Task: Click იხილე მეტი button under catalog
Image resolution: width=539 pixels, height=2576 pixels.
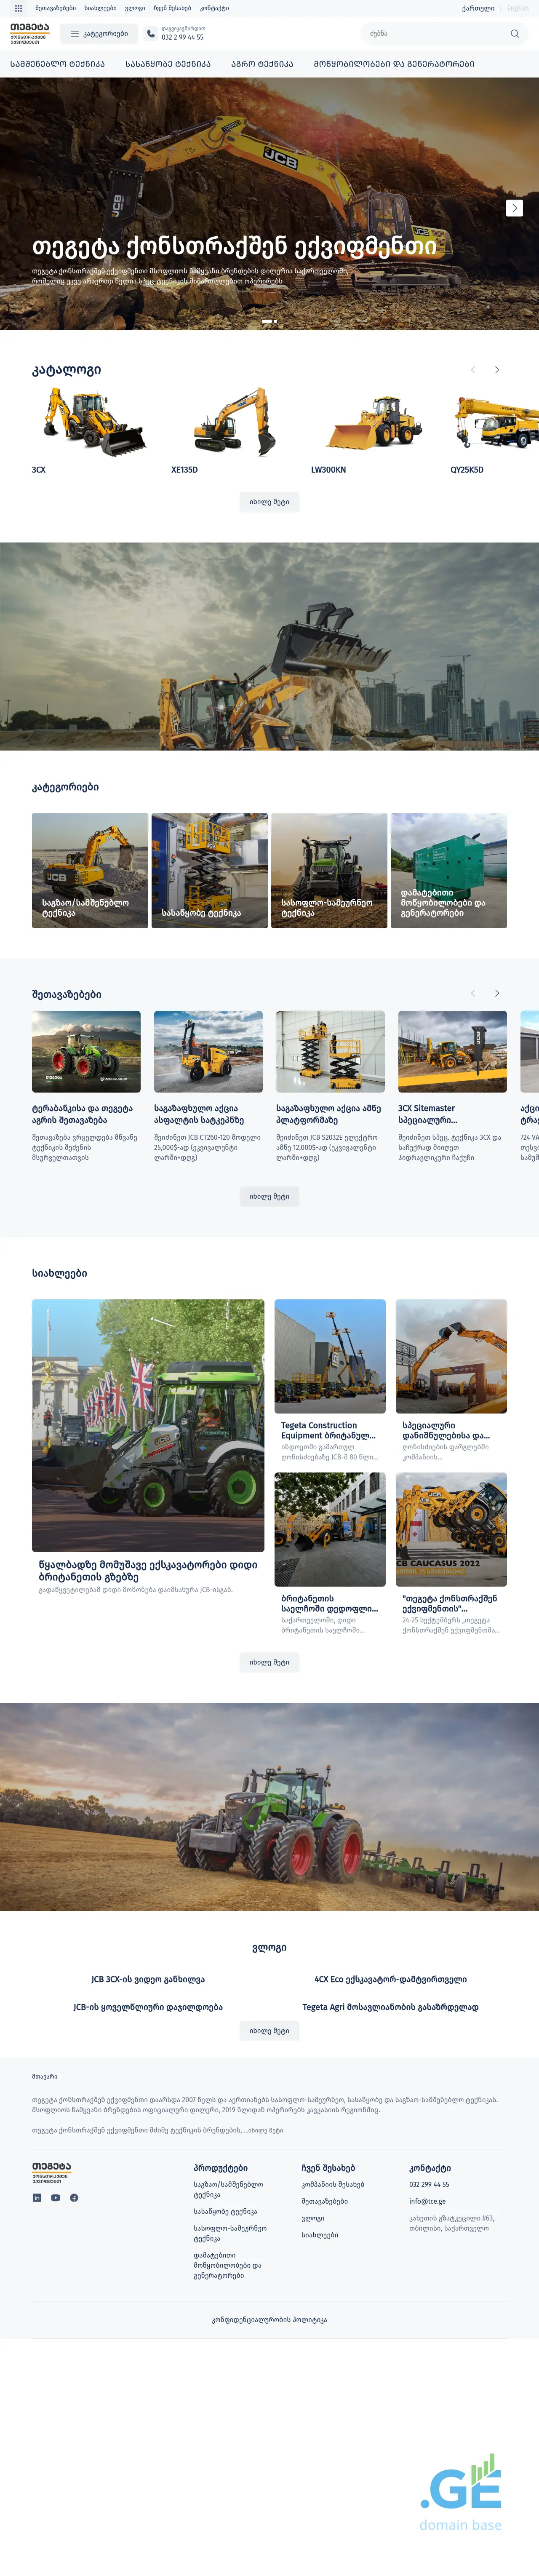Action: coord(269,502)
